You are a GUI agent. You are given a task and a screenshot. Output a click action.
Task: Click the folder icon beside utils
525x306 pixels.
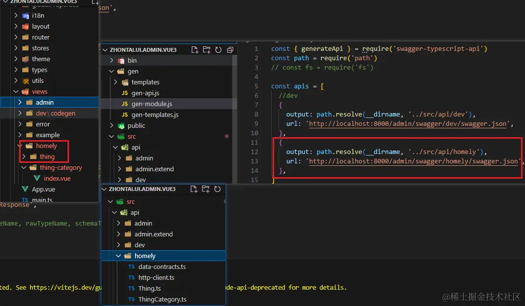[x=26, y=81]
